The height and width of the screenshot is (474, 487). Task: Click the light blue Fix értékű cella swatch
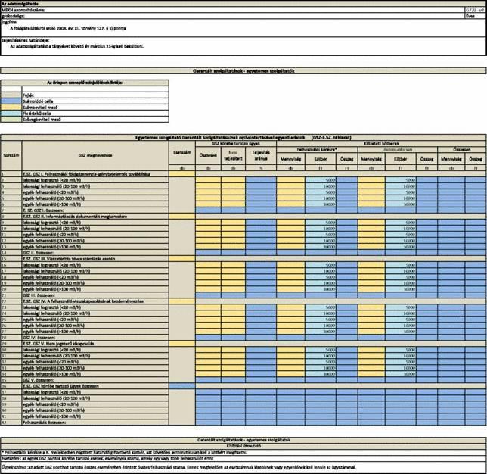click(x=11, y=114)
